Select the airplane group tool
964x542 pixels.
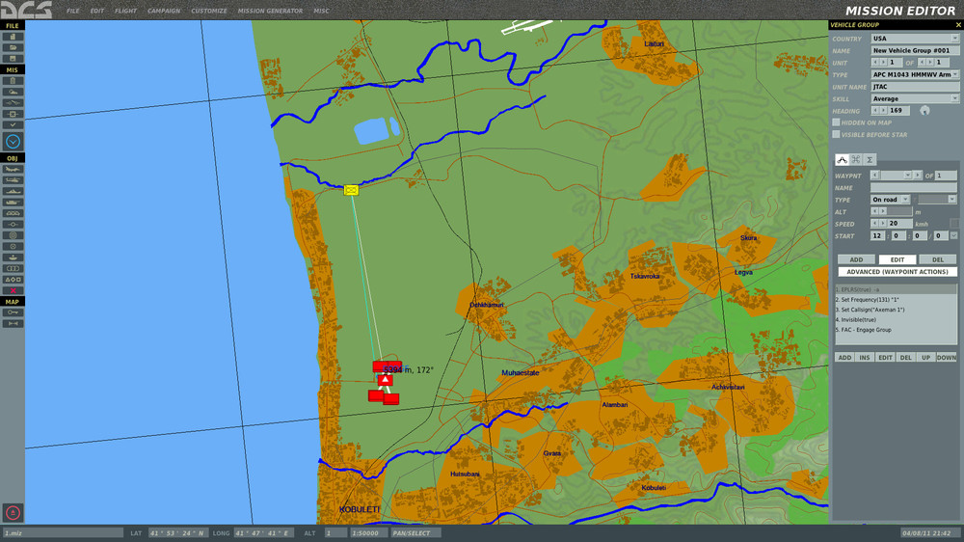[13, 169]
